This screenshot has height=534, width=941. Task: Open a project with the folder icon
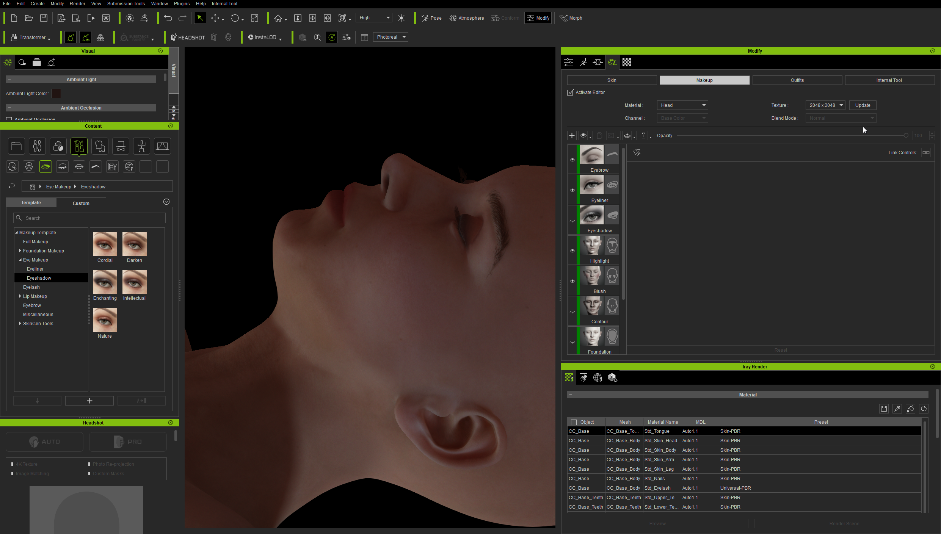[x=29, y=18]
